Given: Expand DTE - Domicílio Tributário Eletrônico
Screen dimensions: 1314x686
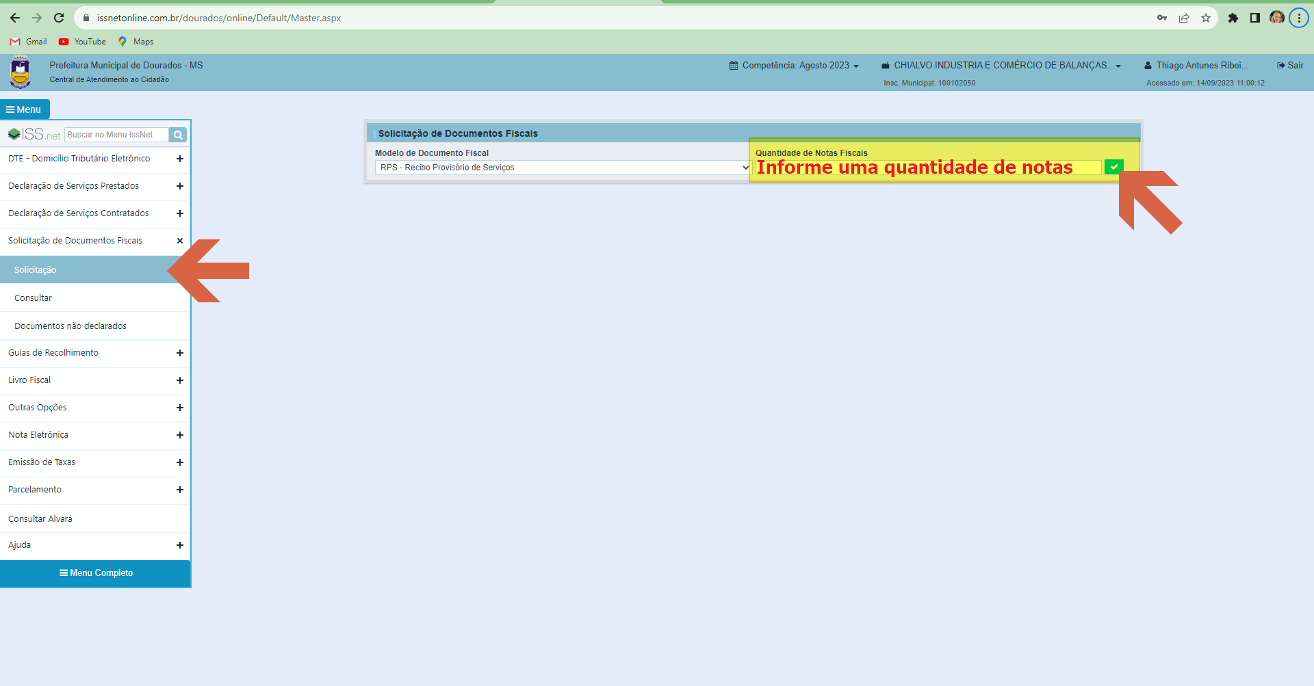Looking at the screenshot, I should [x=95, y=159].
